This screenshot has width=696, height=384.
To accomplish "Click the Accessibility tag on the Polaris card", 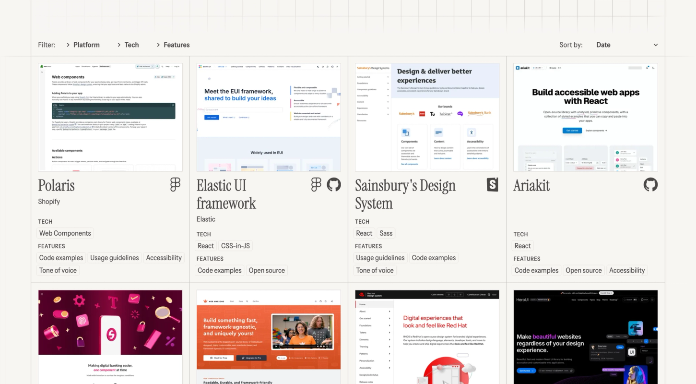I will (x=164, y=258).
